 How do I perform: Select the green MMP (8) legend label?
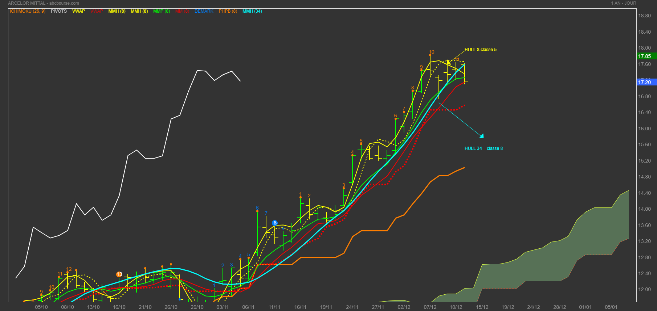click(x=162, y=11)
